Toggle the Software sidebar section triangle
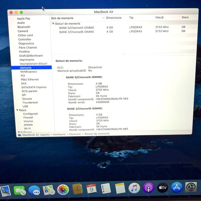Screen dimensions: 201x201 click(x=19, y=132)
